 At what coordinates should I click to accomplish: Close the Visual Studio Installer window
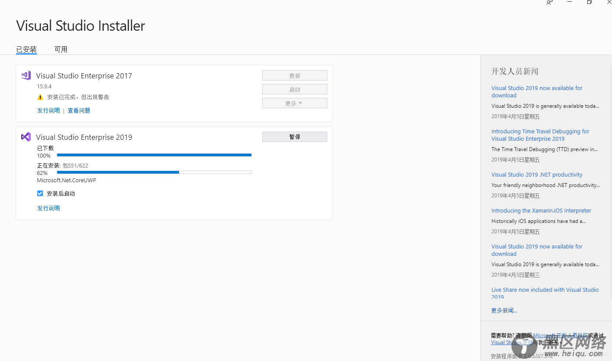(609, 2)
